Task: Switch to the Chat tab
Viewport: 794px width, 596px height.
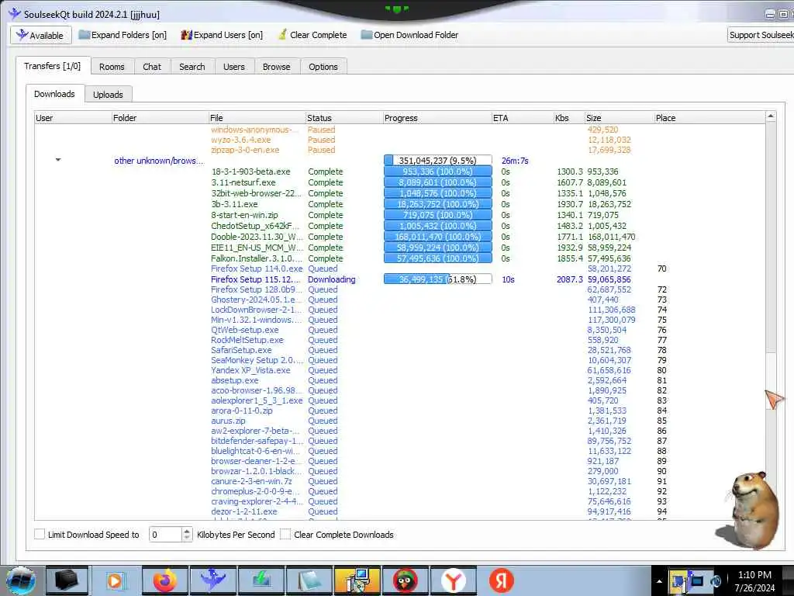Action: tap(152, 67)
